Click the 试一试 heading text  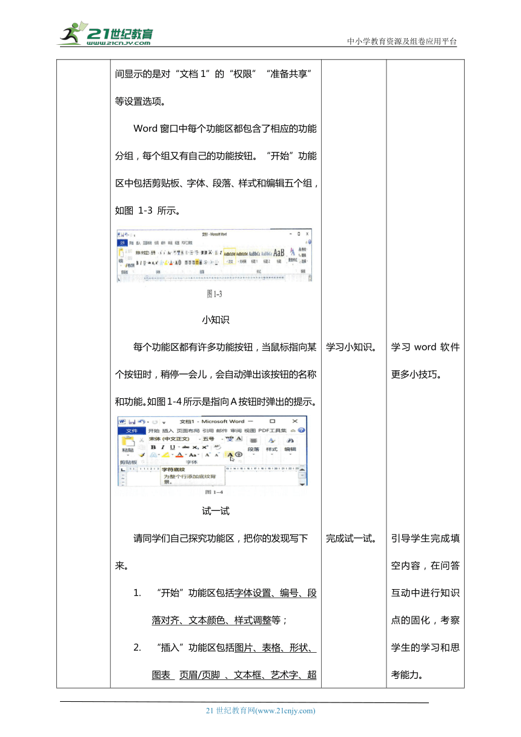(x=216, y=511)
